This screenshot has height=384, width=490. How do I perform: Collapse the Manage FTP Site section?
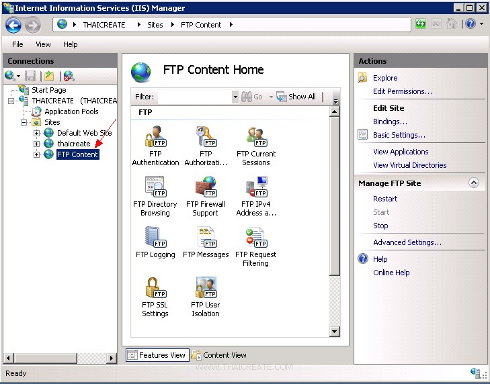click(474, 183)
